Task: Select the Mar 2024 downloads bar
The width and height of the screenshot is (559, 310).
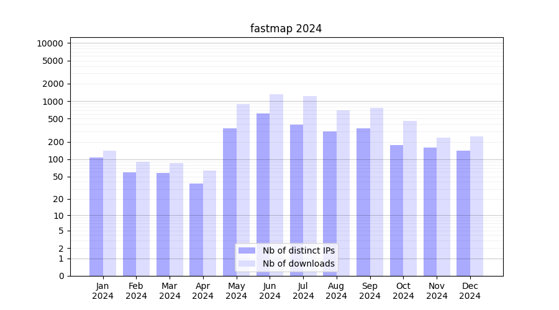Action: (176, 219)
